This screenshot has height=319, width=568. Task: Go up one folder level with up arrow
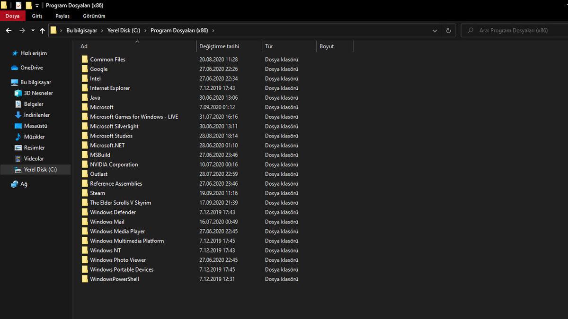coord(42,30)
